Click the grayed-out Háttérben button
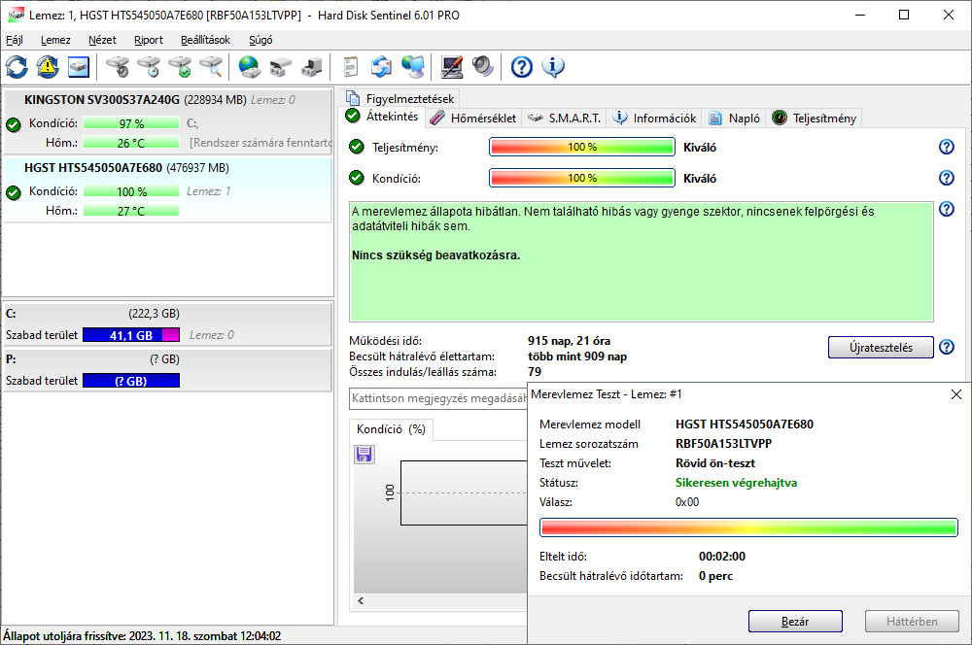972x645 pixels. [x=912, y=621]
